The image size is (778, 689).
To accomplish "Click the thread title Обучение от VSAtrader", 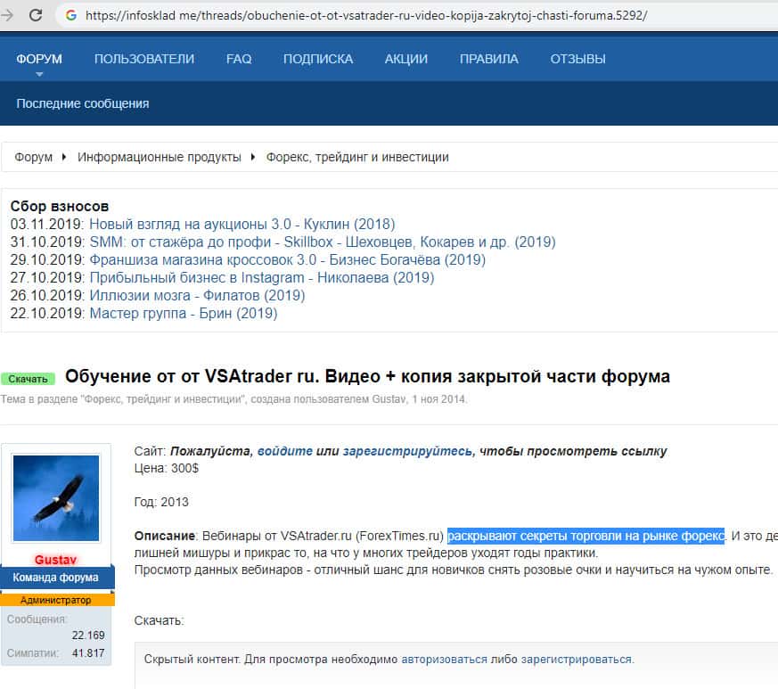I will 367,377.
